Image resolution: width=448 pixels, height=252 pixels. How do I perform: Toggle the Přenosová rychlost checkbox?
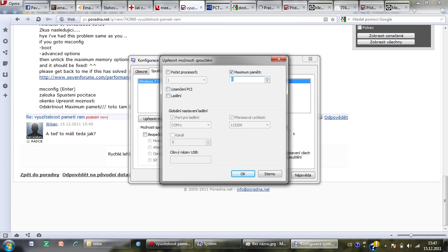coord(232,117)
